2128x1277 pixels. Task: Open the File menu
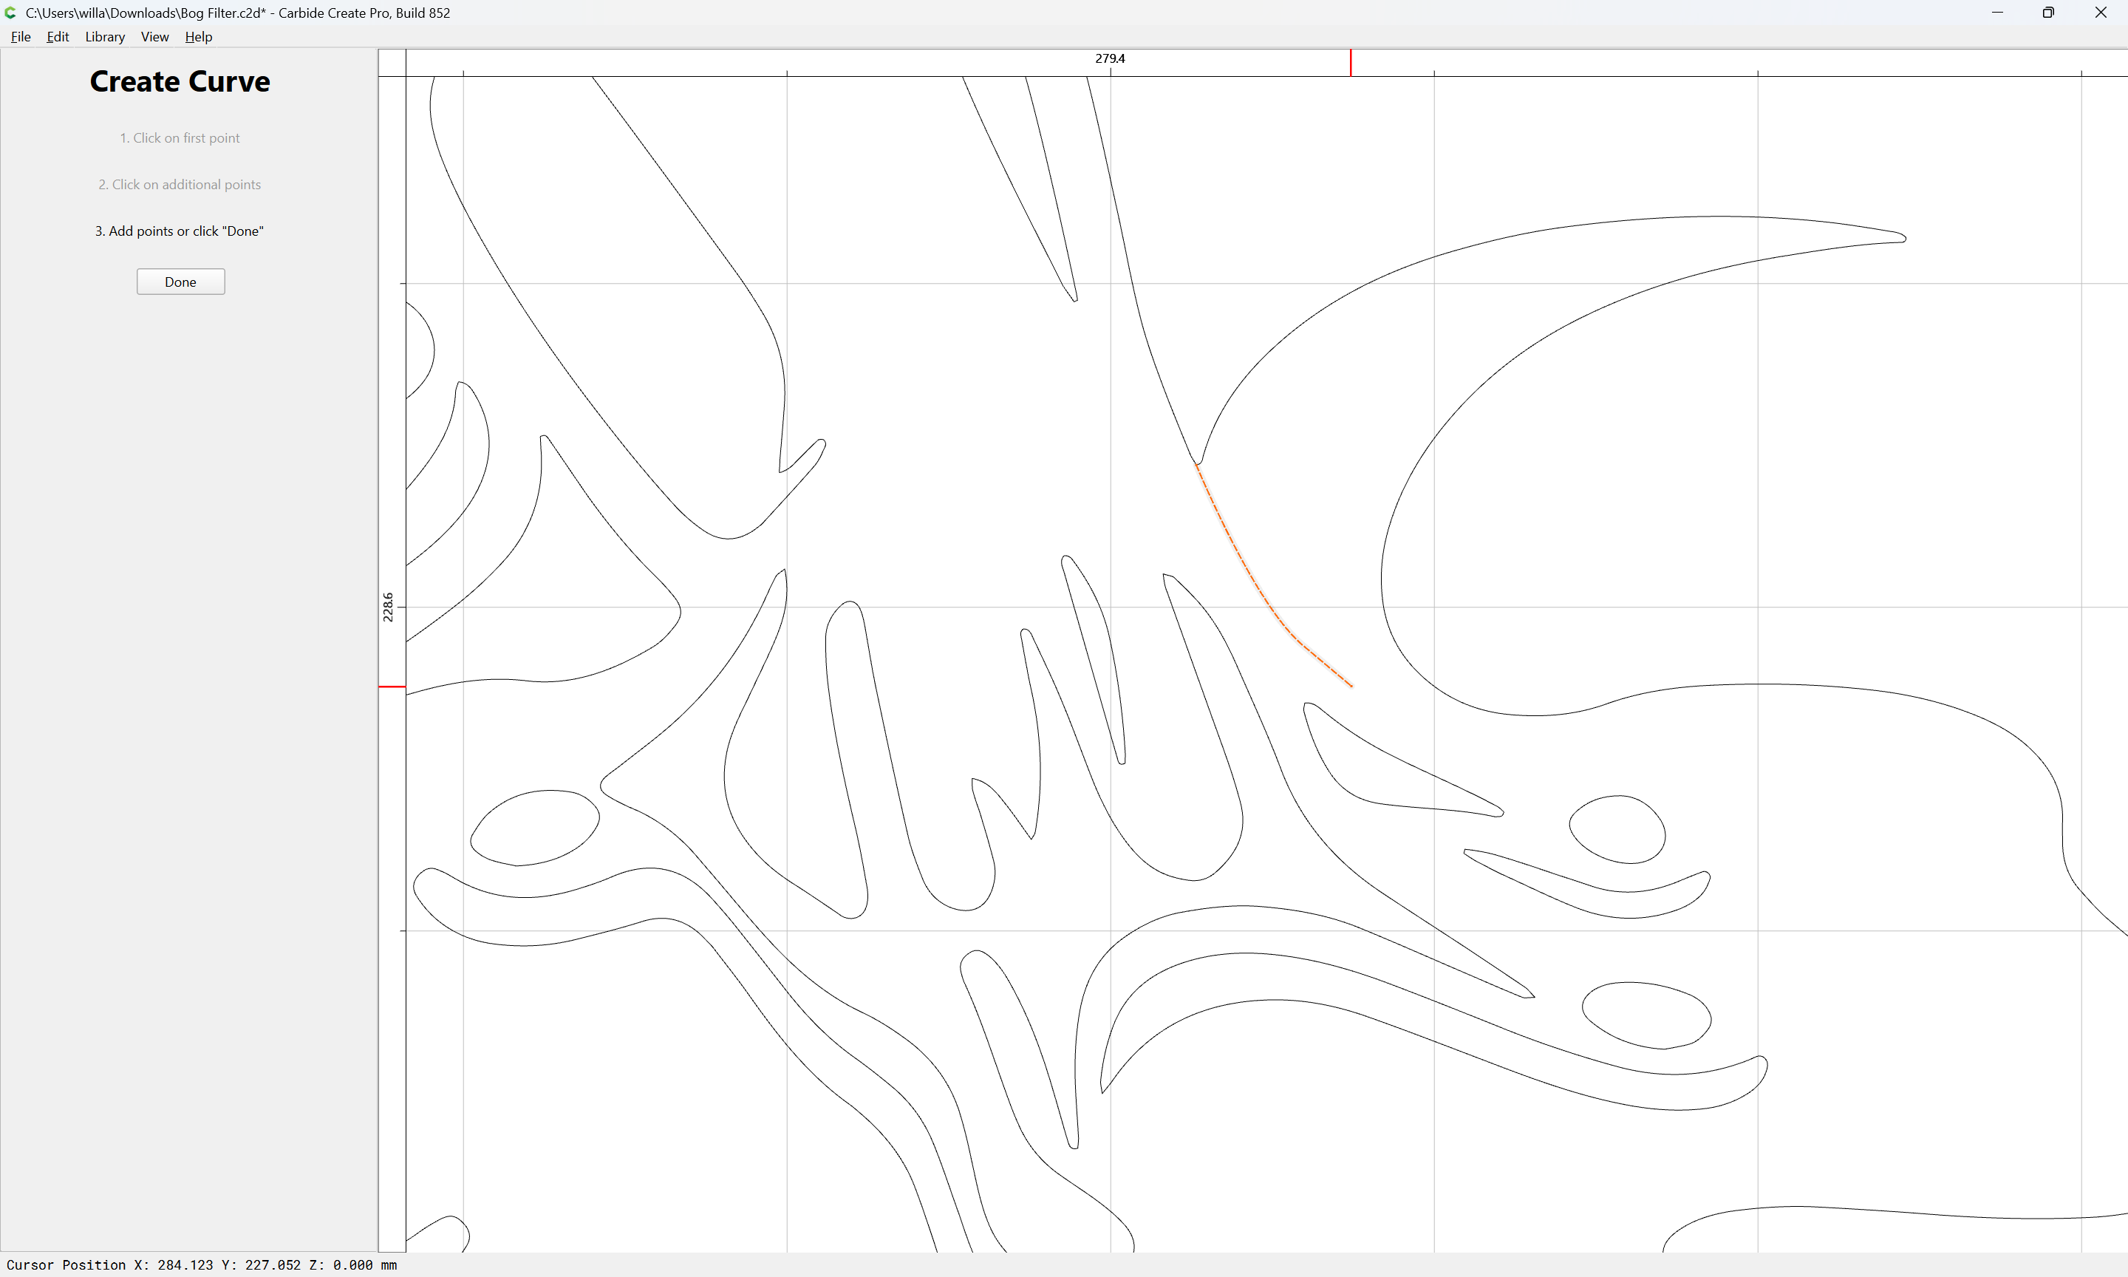tap(21, 37)
